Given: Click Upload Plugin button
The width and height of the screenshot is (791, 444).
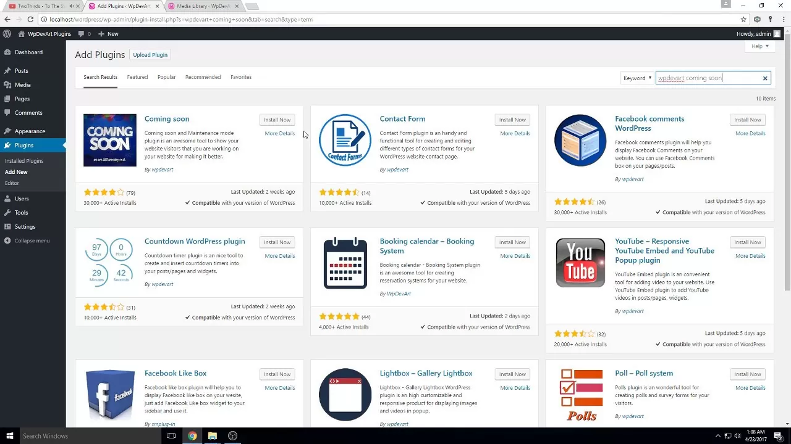Looking at the screenshot, I should [x=150, y=55].
